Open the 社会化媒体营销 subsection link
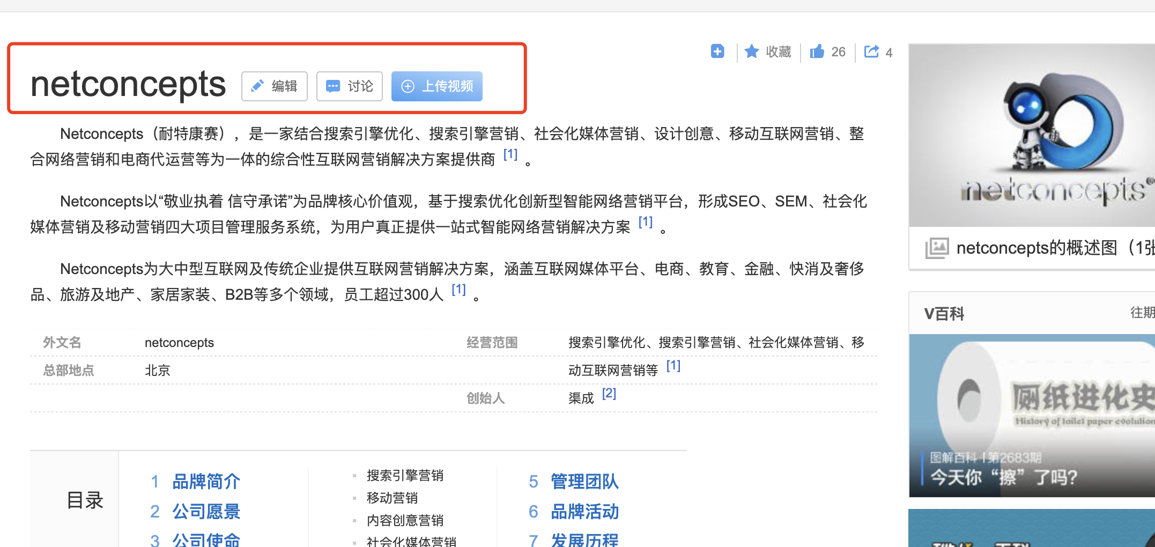 (411, 541)
